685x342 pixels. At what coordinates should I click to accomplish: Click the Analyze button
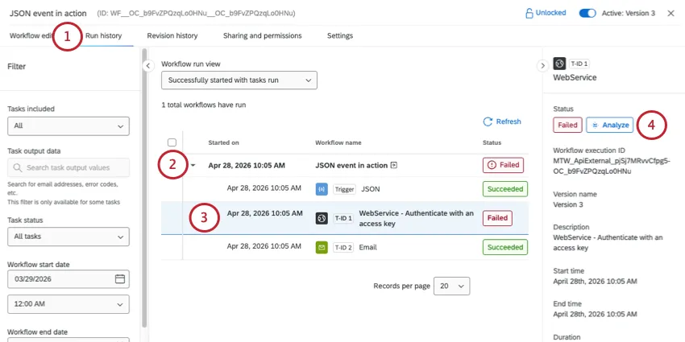pos(609,126)
